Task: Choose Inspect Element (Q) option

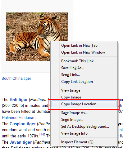Action: tap(84, 142)
